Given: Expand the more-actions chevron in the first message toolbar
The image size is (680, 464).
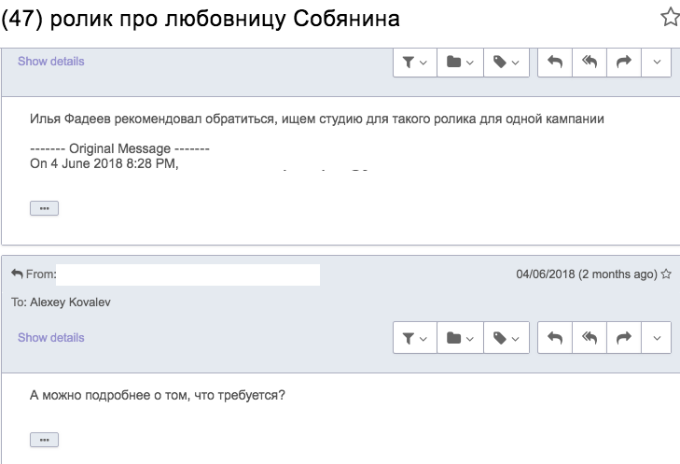Looking at the screenshot, I should click(x=656, y=63).
